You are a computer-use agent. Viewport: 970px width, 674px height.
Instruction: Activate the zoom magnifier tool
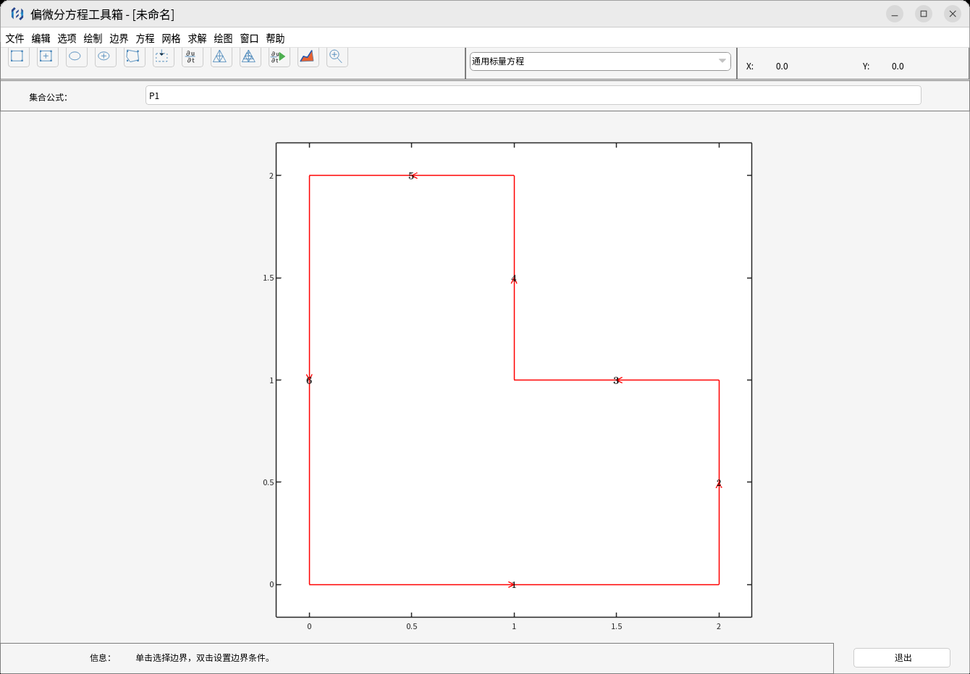(337, 56)
